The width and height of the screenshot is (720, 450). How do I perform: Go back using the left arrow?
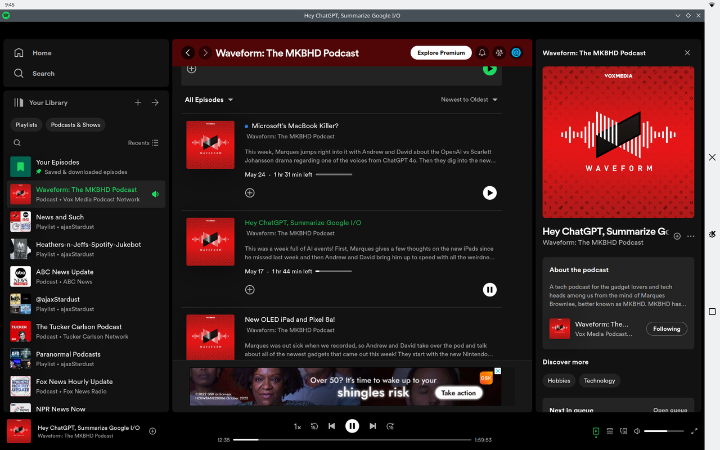click(x=188, y=53)
